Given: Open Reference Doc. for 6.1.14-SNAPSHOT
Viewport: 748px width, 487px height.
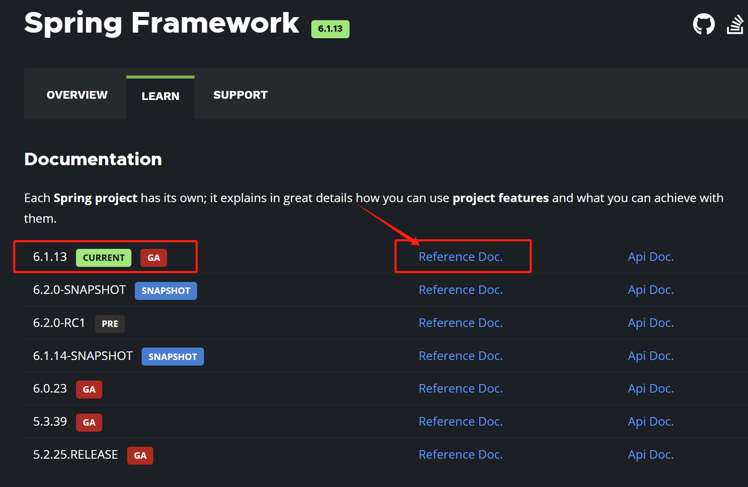Looking at the screenshot, I should tap(461, 356).
